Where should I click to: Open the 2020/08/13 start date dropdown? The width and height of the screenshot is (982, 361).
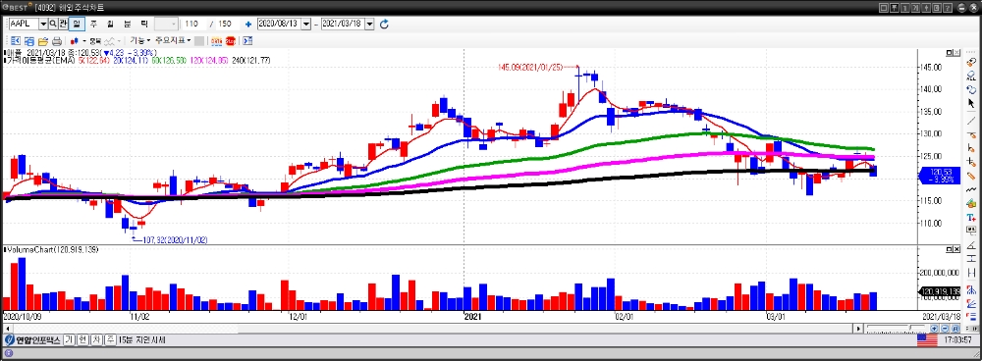(x=305, y=24)
